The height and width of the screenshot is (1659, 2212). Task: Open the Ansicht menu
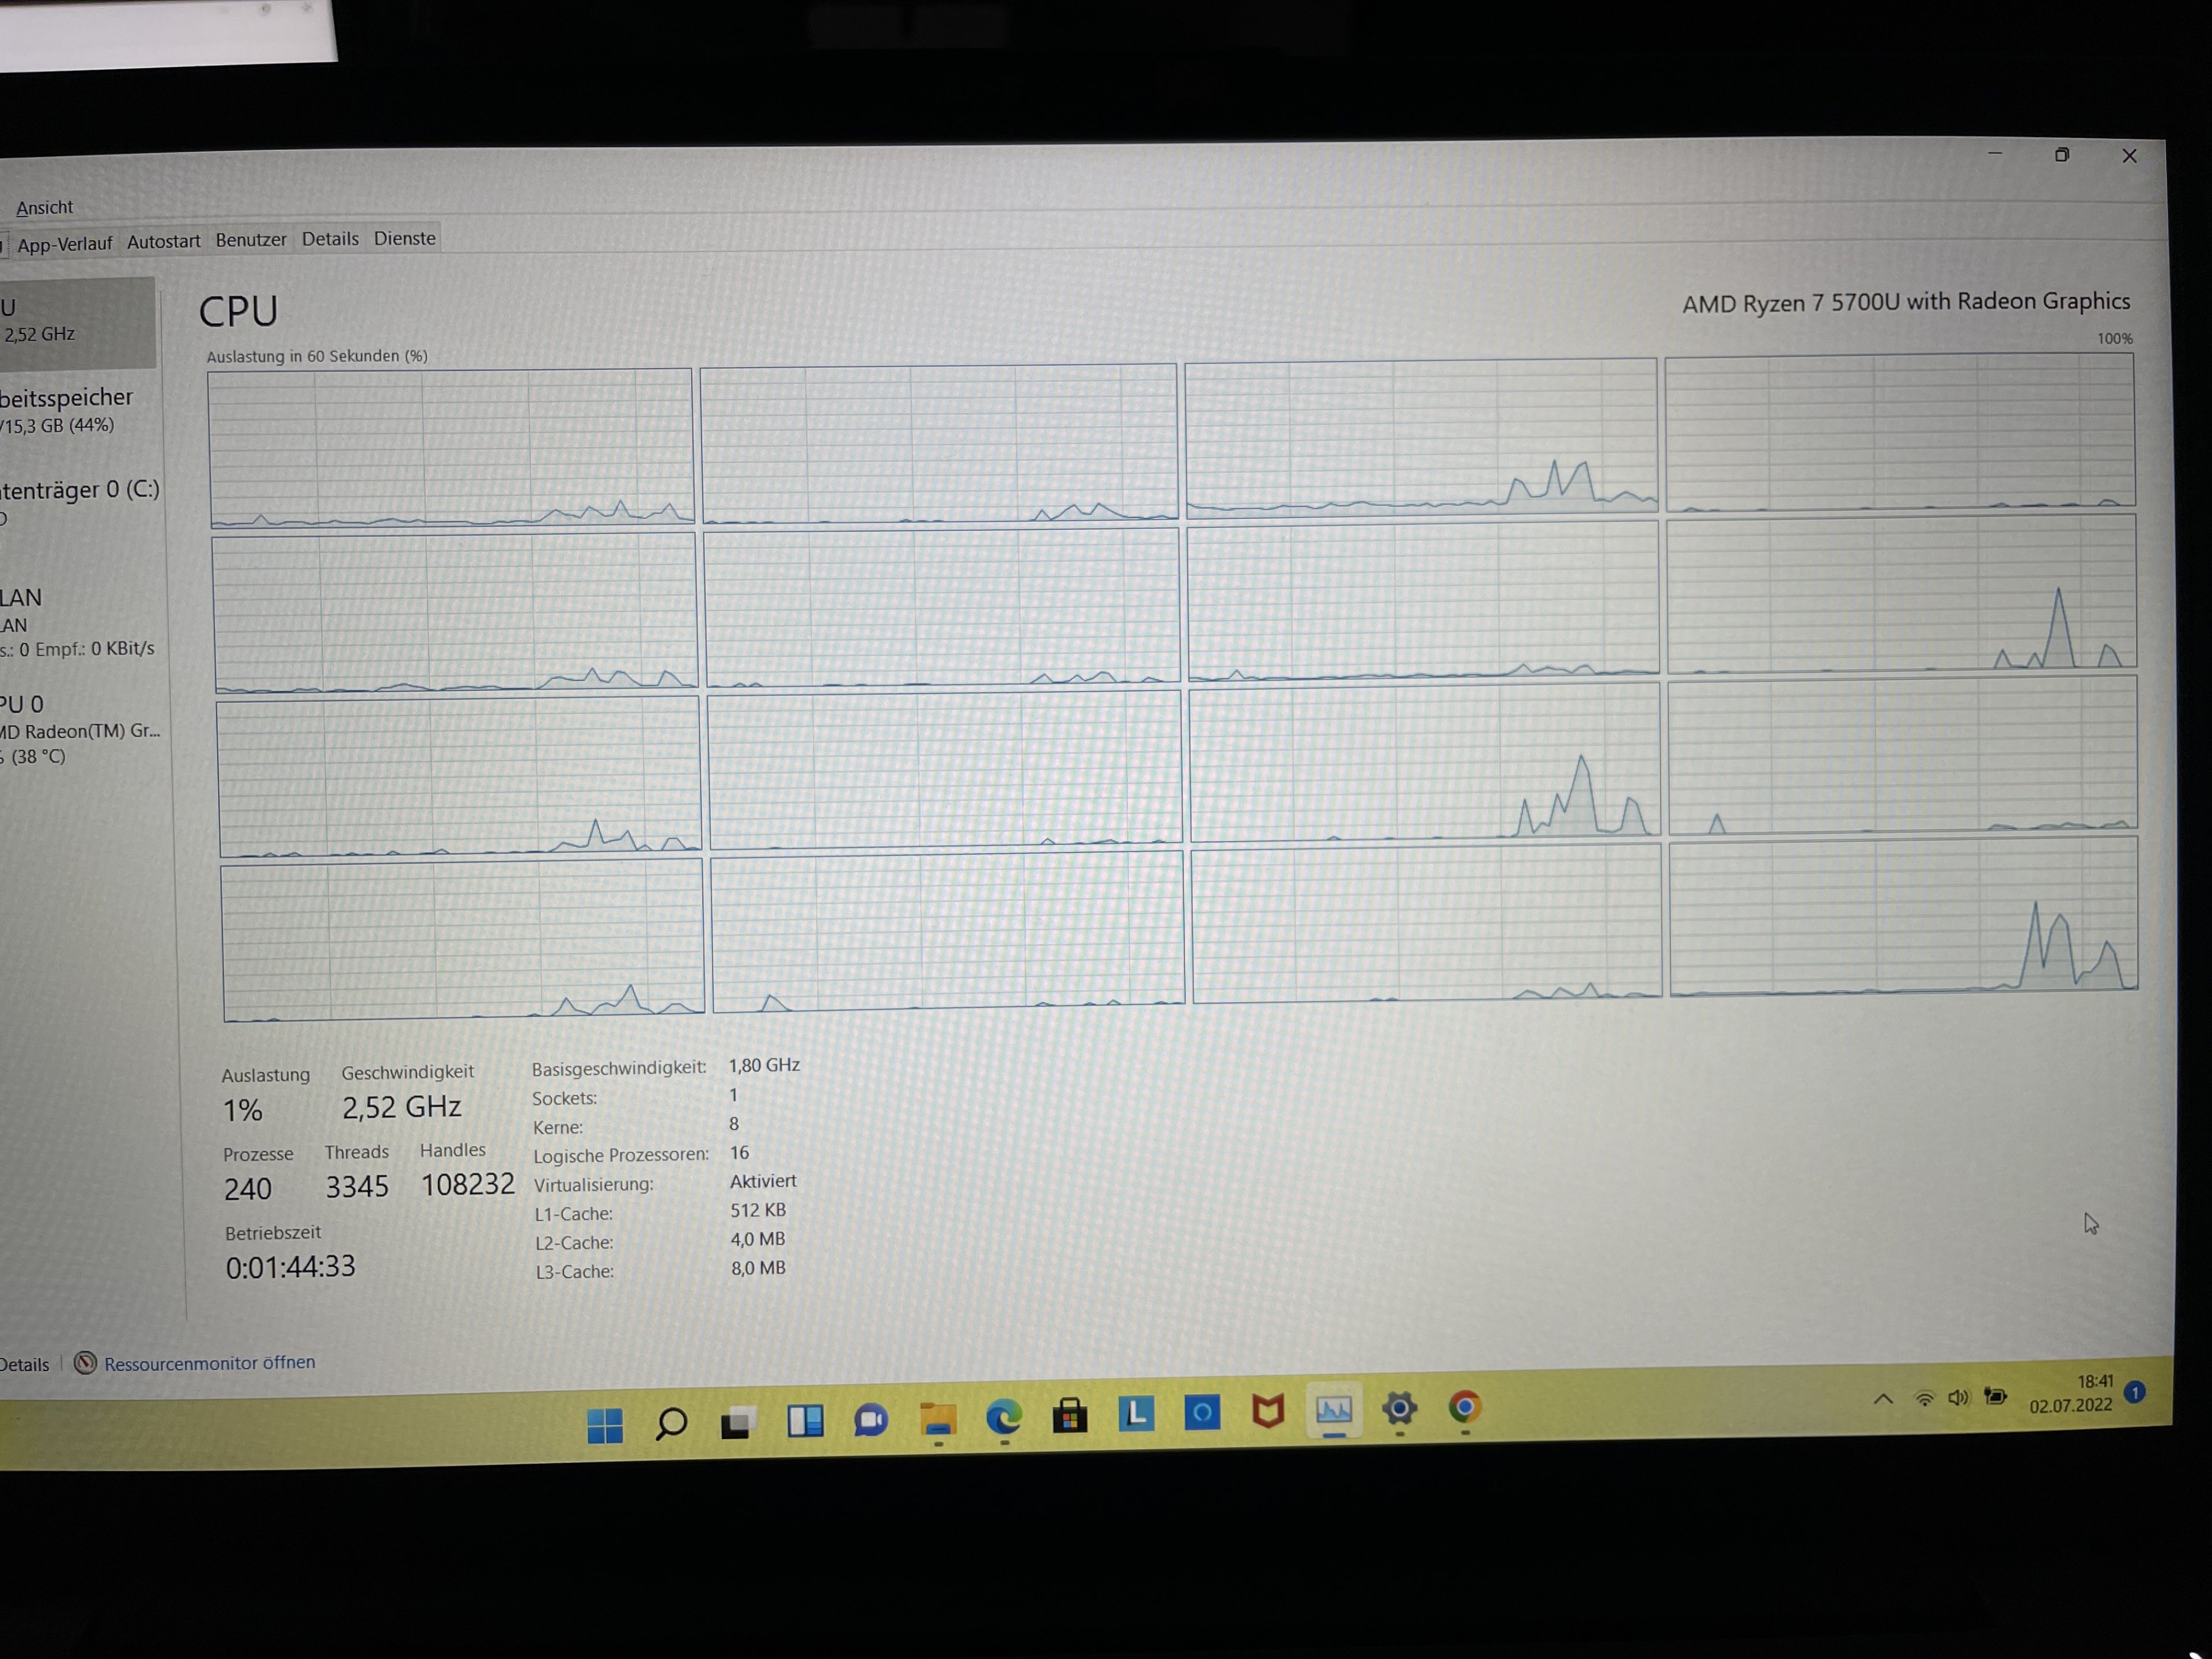pyautogui.click(x=44, y=207)
